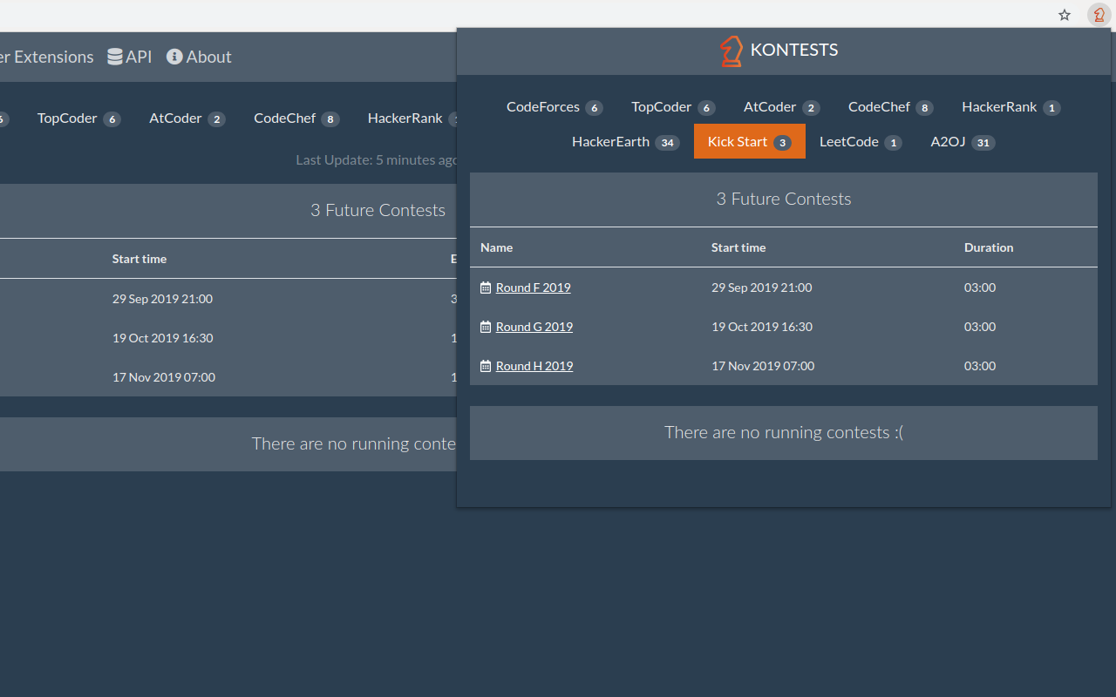The height and width of the screenshot is (697, 1116).
Task: Select AtCoder tab on the background page
Action: click(x=187, y=118)
